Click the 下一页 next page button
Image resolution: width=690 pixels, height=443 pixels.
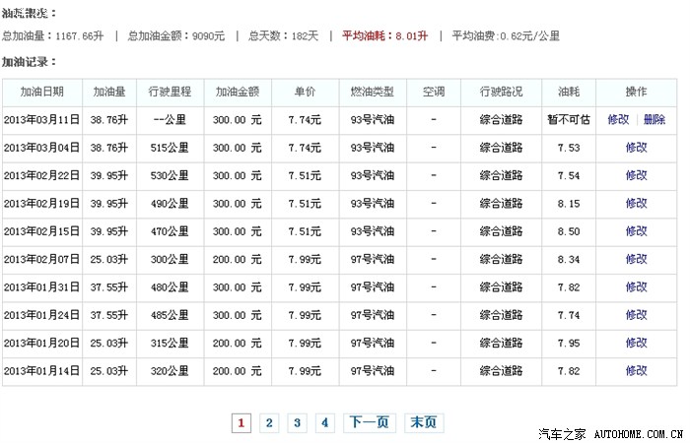tap(370, 422)
